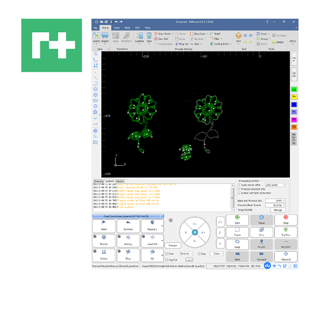310x310 pixels.
Task: Expand the Float Coordinate System dropdown
Action: tap(128, 216)
